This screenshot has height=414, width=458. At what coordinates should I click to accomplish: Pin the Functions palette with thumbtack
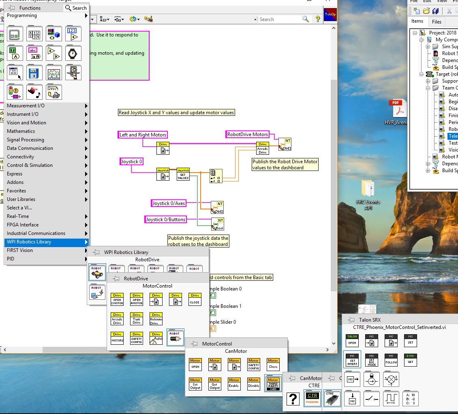(12, 8)
